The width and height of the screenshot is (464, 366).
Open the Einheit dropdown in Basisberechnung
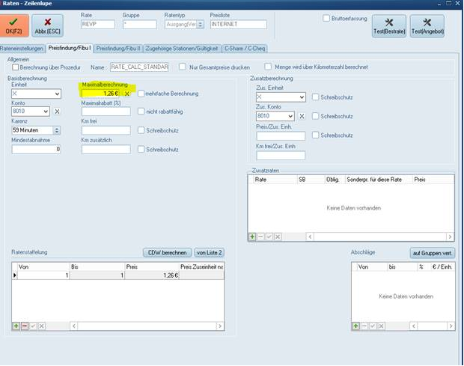tap(56, 94)
